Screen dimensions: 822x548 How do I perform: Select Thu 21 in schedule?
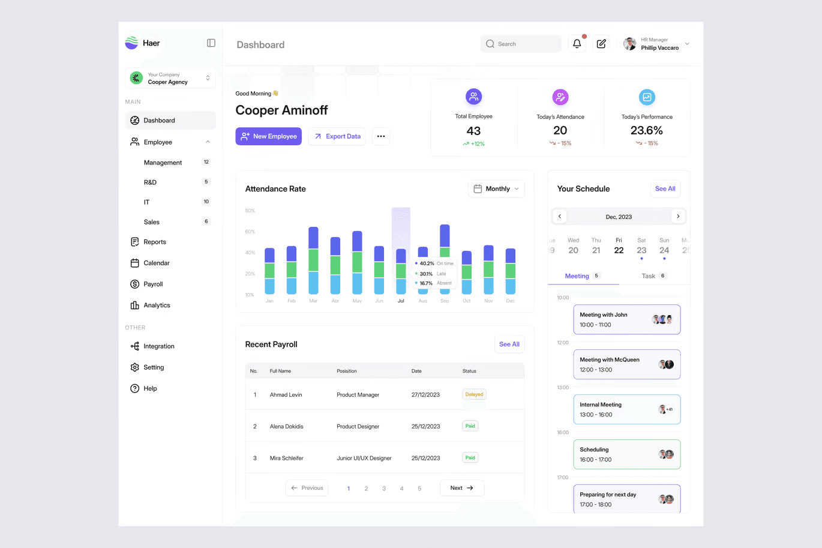(596, 246)
